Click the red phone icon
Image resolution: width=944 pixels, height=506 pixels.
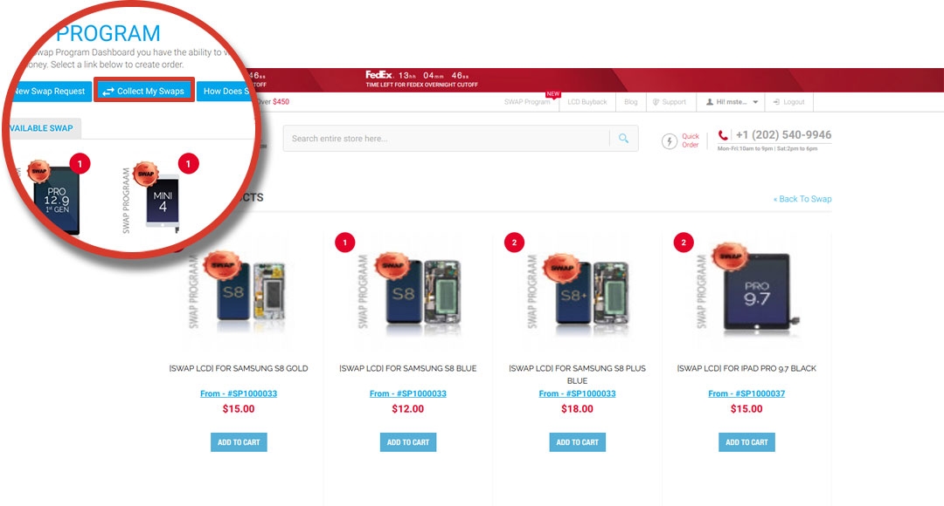click(723, 135)
